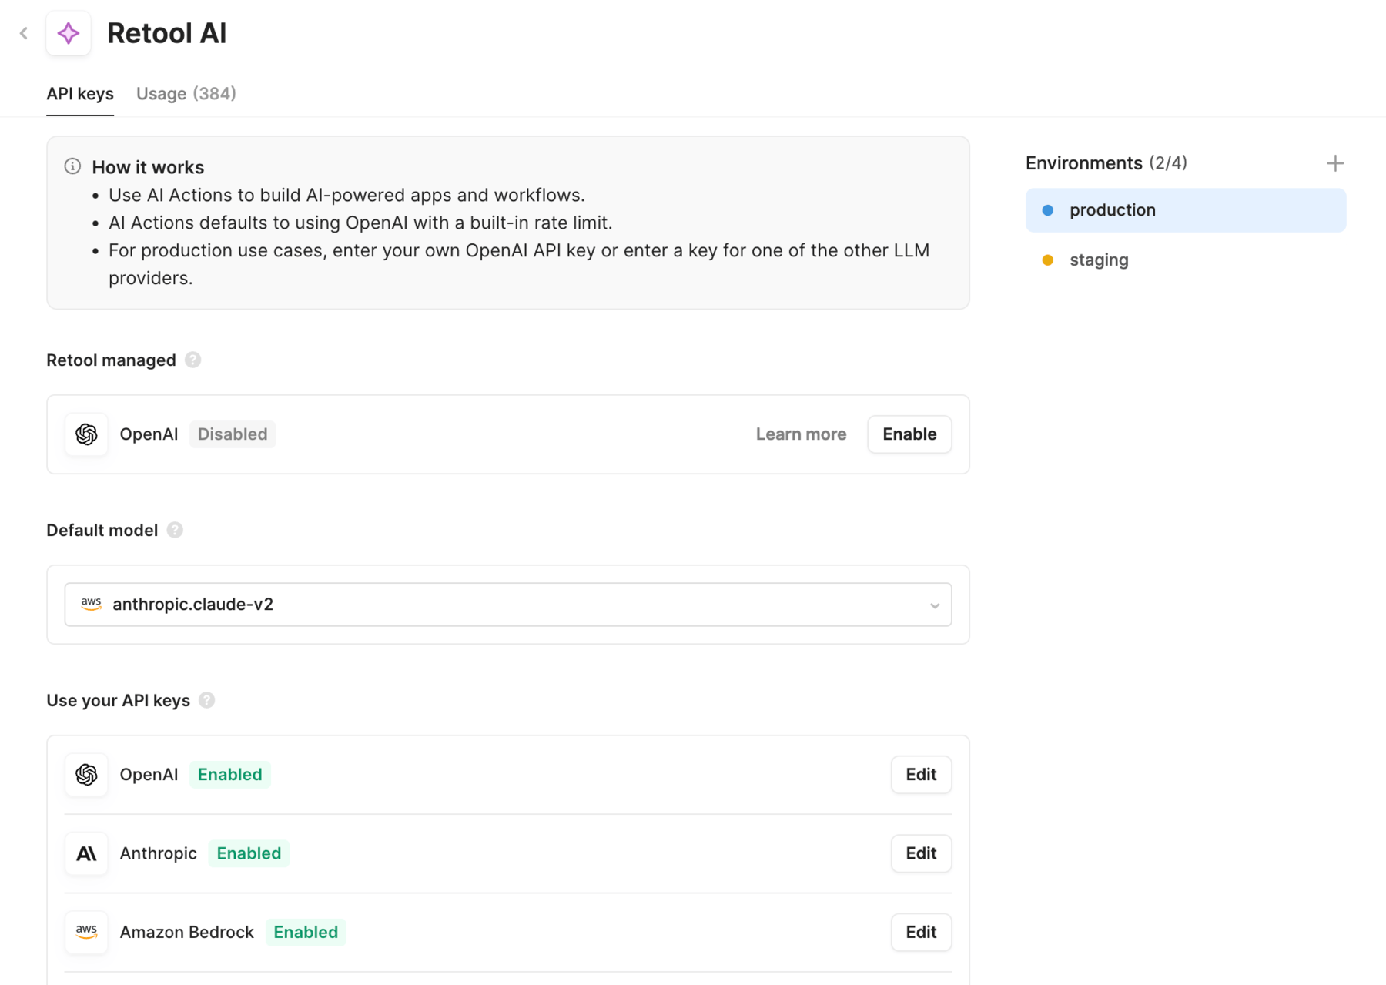This screenshot has width=1386, height=985.
Task: Open the anthropic.claude-v2 model selector
Action: click(508, 605)
